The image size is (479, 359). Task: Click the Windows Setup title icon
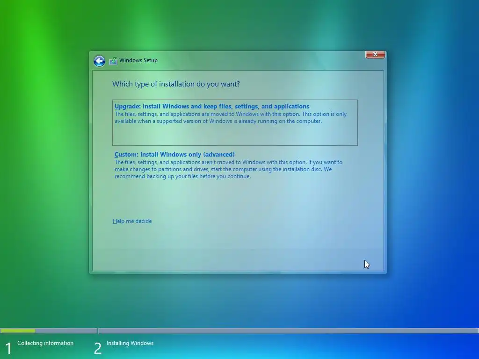(x=113, y=61)
